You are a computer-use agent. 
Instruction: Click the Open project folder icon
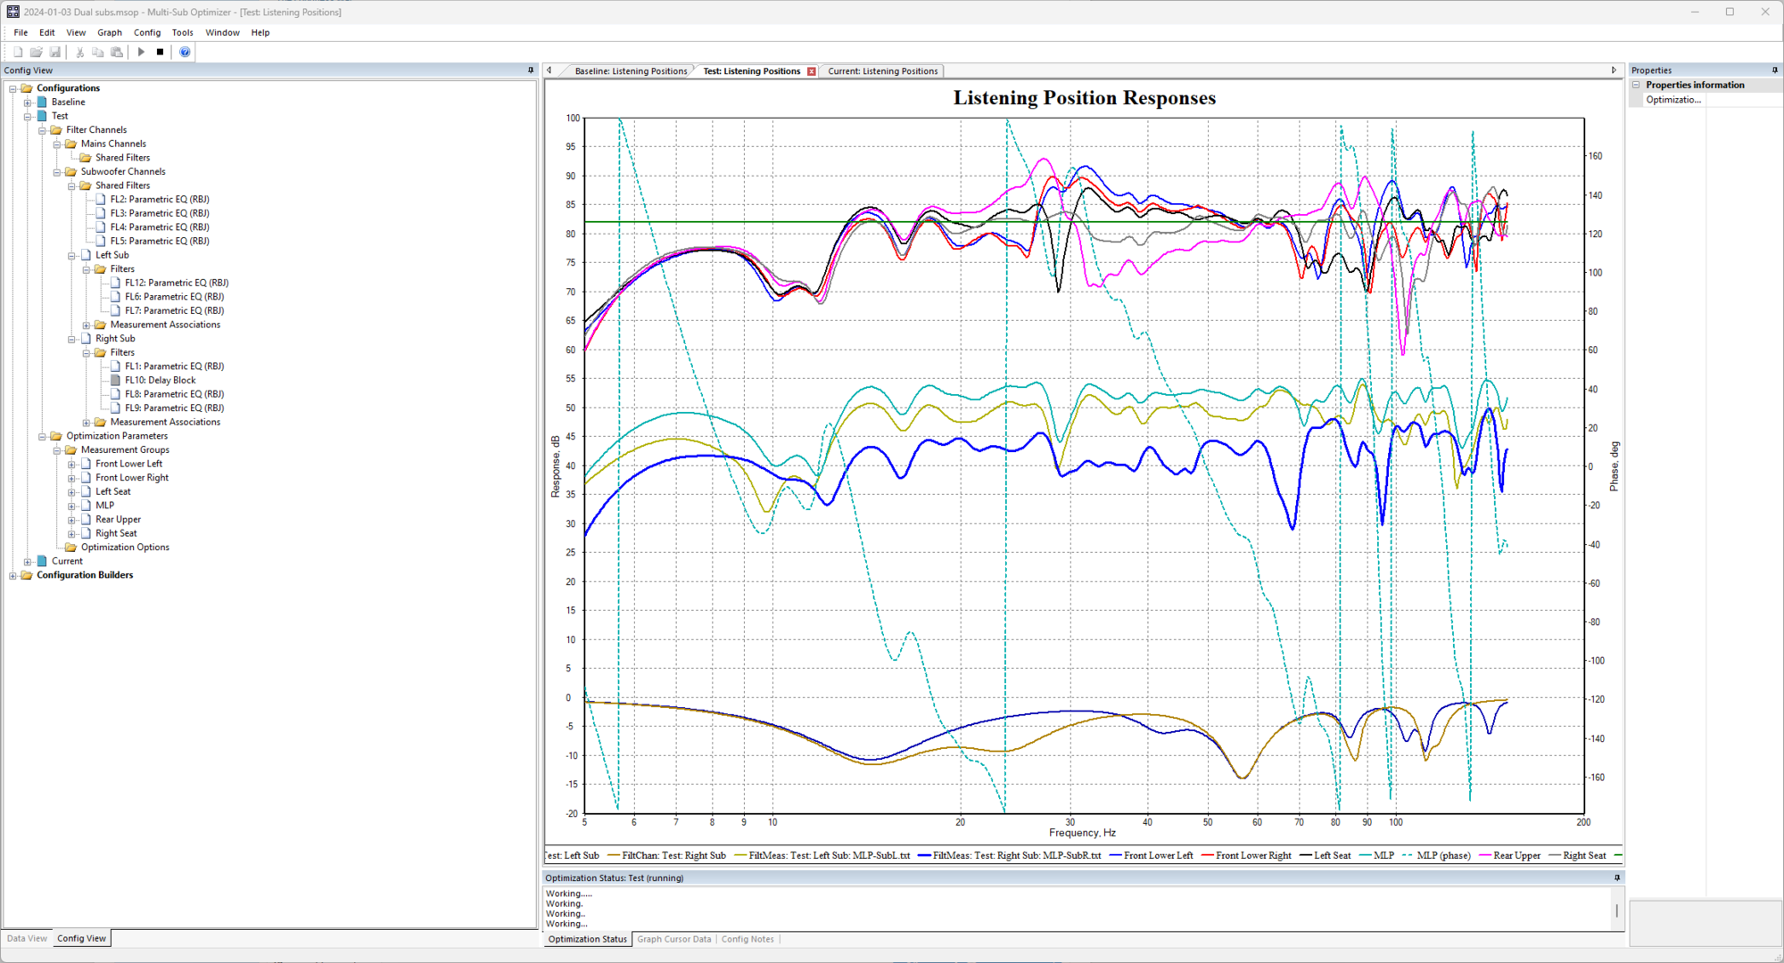(36, 52)
